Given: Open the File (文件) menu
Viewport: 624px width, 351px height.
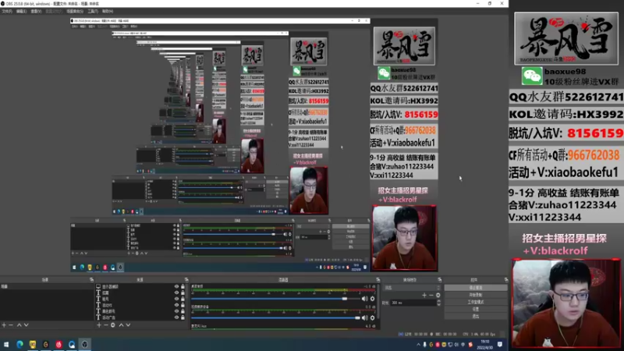Looking at the screenshot, I should [x=7, y=11].
